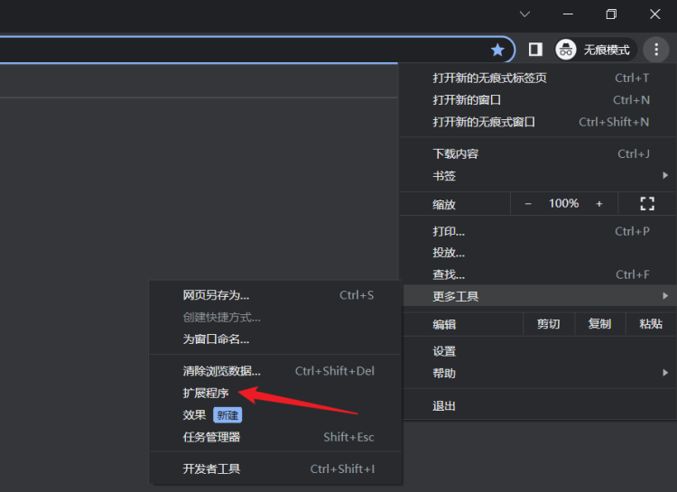677x492 pixels.
Task: Choose 退出 to quit Chrome
Action: pyautogui.click(x=538, y=406)
